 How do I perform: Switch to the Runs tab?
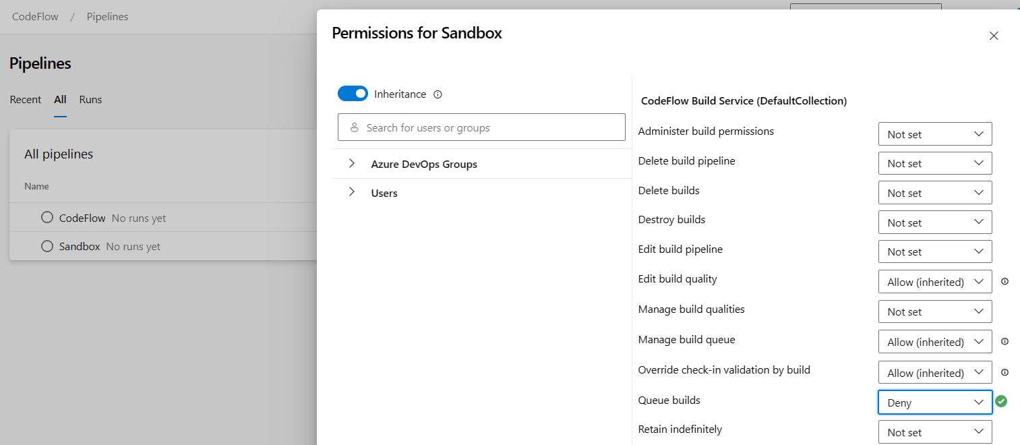(90, 99)
